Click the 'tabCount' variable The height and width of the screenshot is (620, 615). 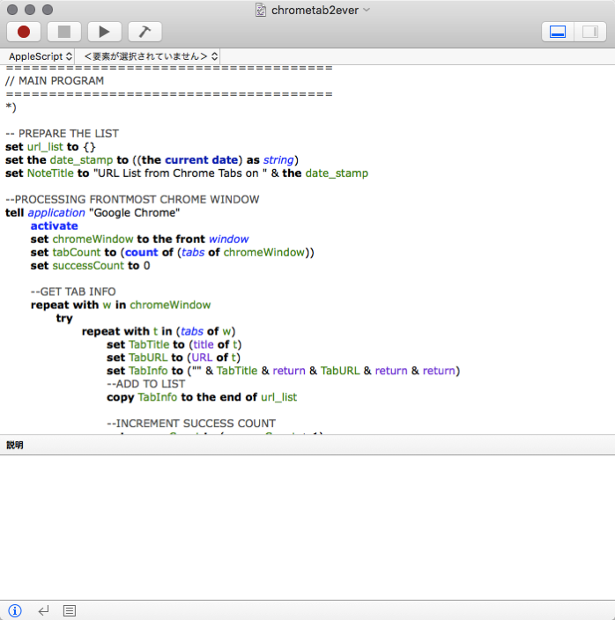[x=77, y=252]
